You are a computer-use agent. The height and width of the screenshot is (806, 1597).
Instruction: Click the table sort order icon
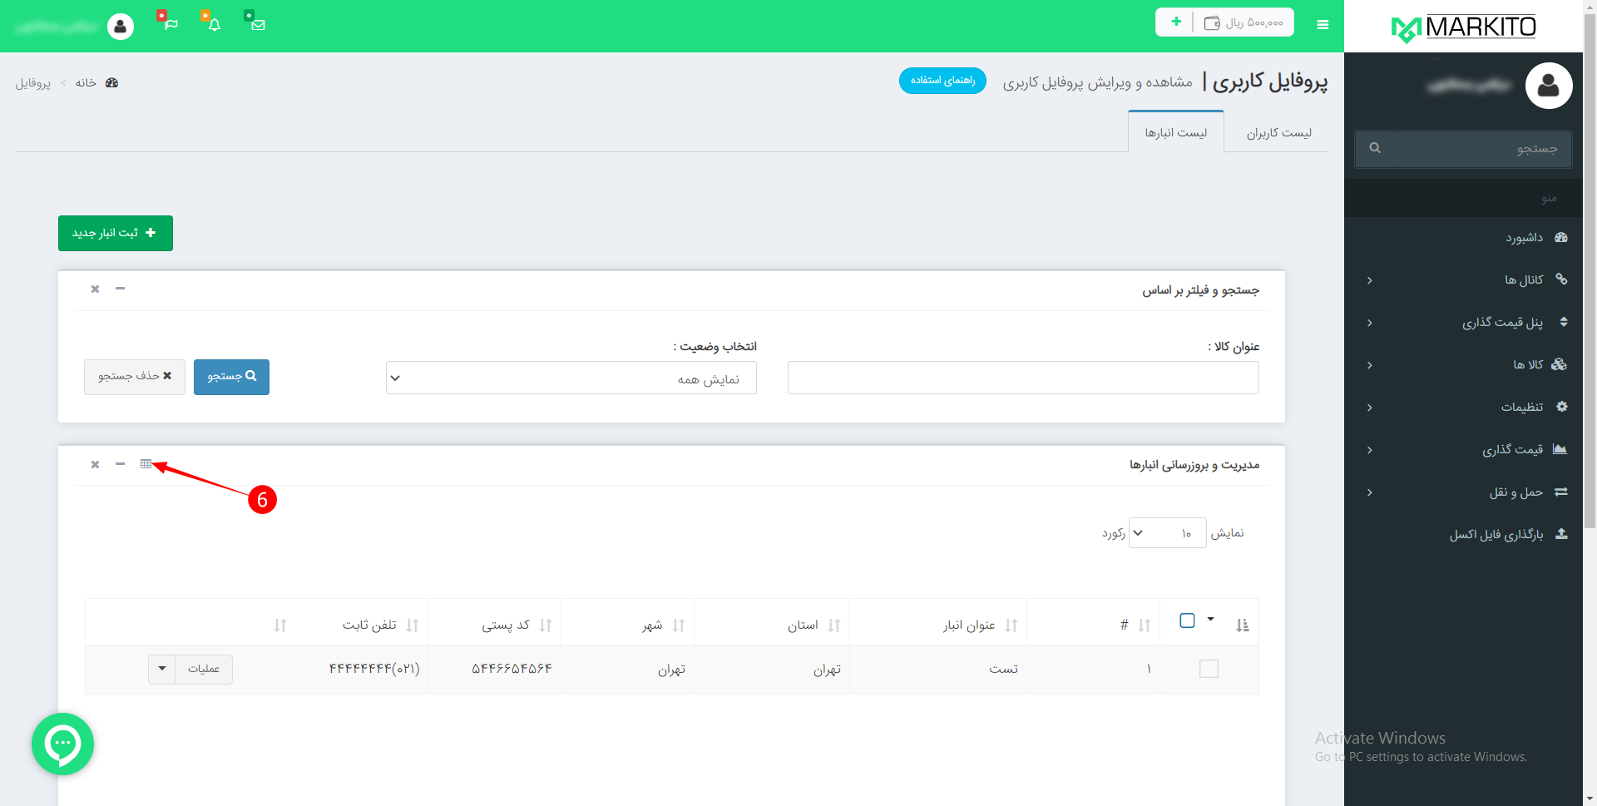pyautogui.click(x=1242, y=626)
